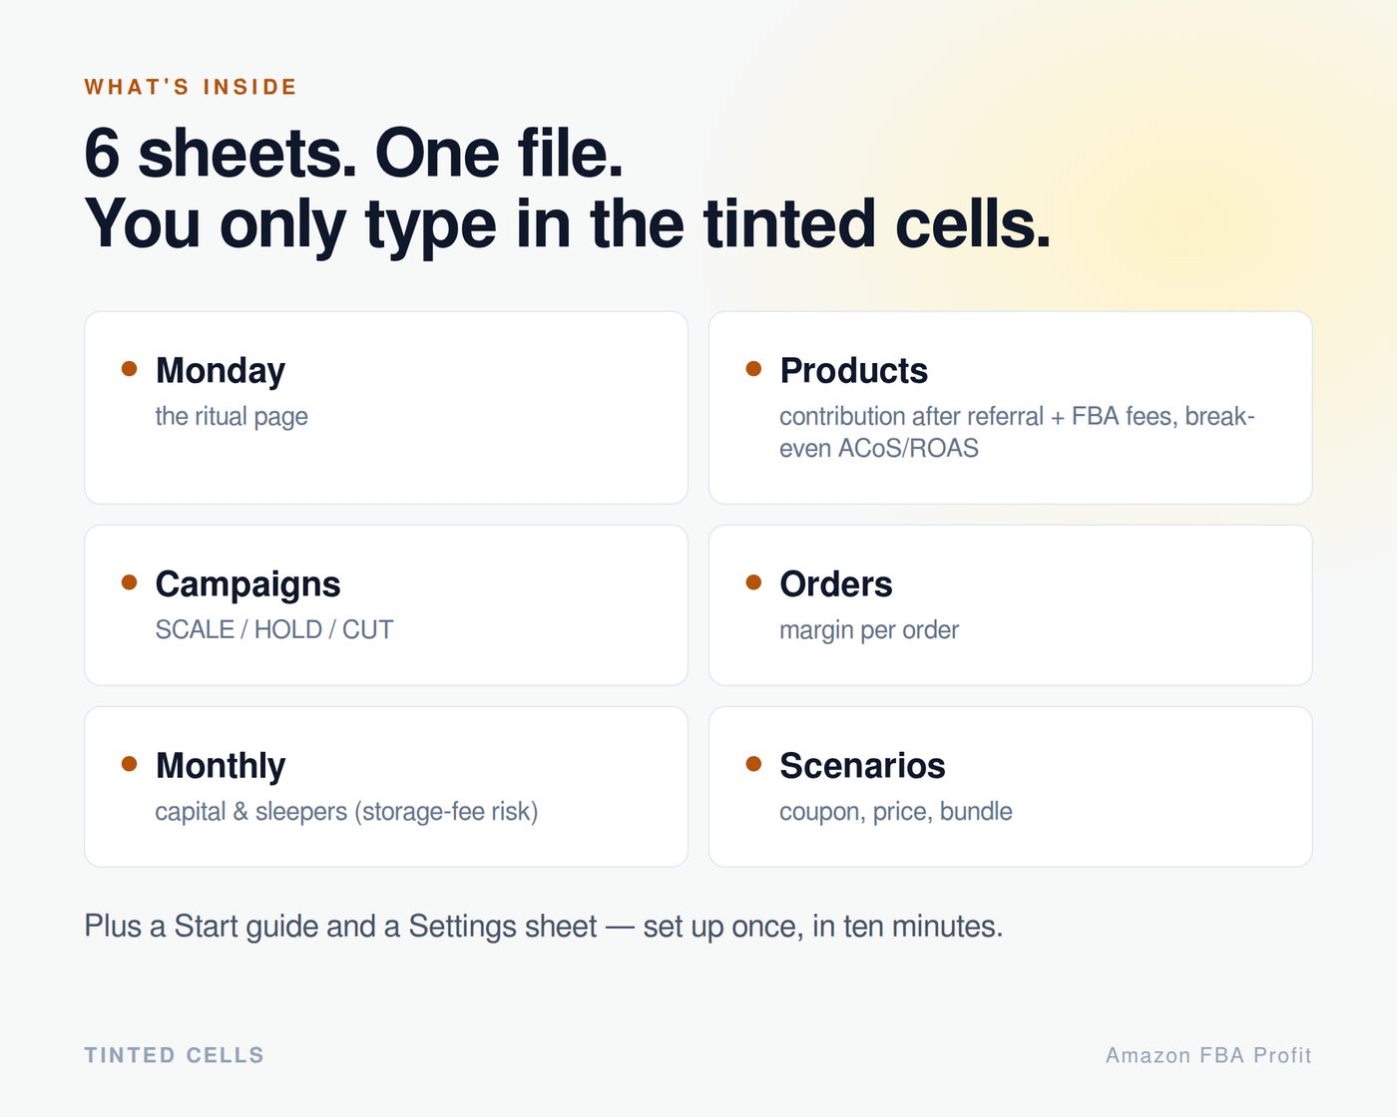
Task: Click the orange bullet beside Products
Action: [753, 369]
